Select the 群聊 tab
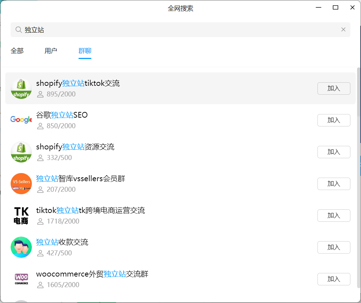Screen dimensions: 361x303 pos(85,51)
